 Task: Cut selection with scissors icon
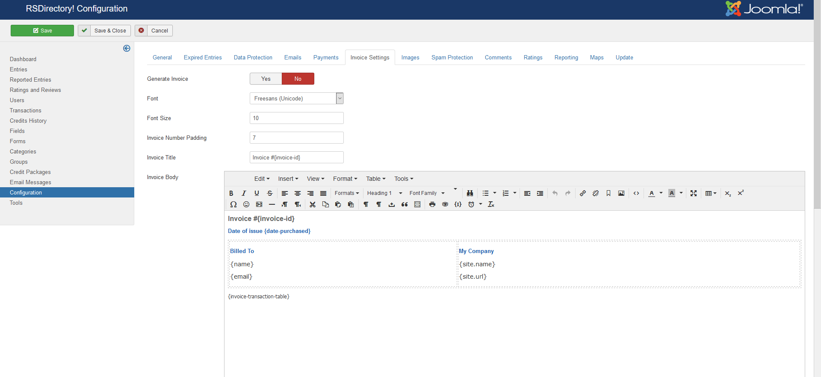[x=313, y=204]
